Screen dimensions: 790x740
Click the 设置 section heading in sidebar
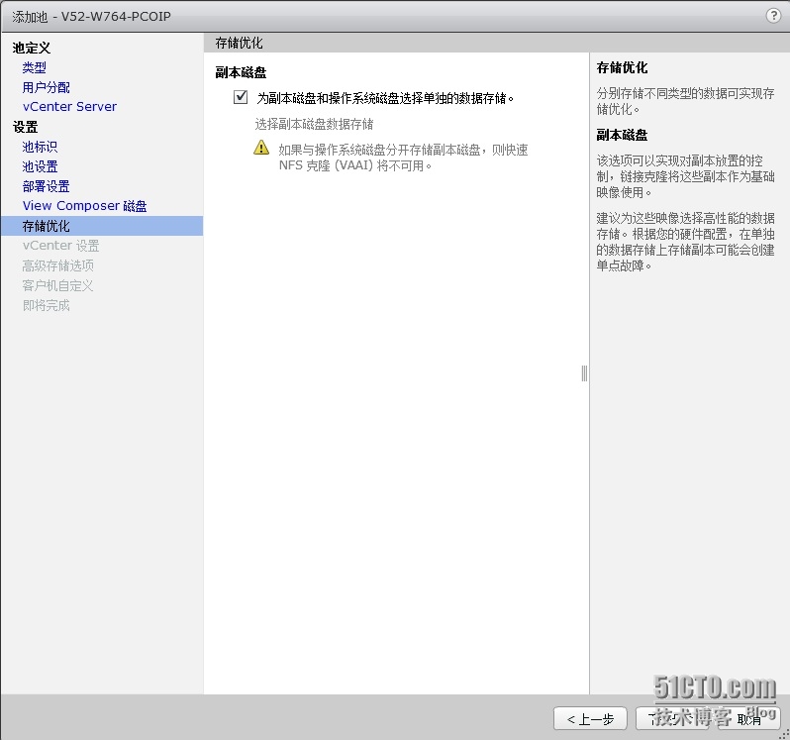click(25, 127)
